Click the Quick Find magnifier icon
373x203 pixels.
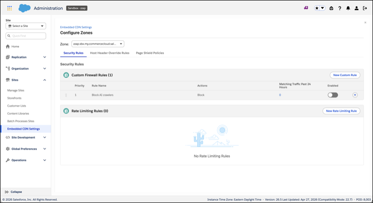(9, 36)
